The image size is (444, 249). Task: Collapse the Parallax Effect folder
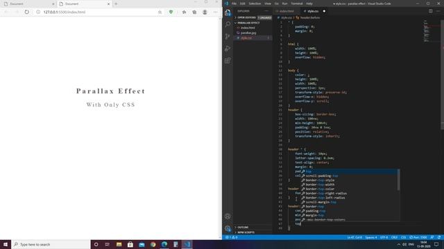(248, 23)
